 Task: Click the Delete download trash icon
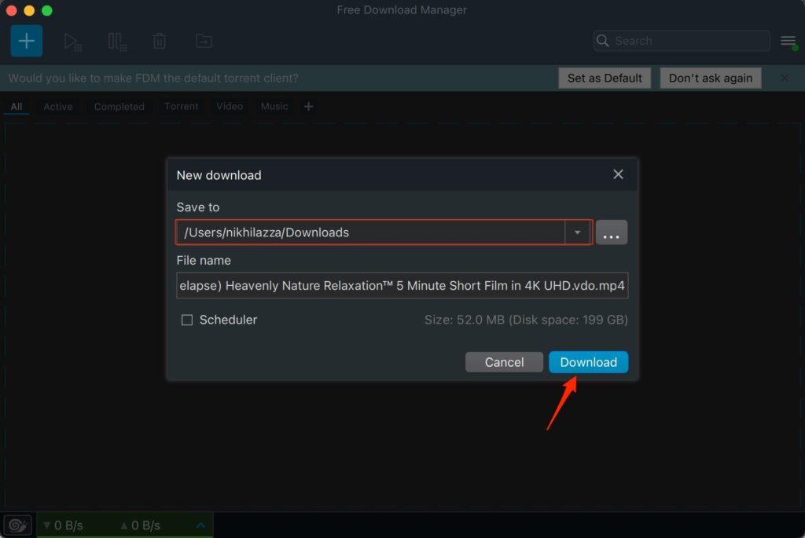(160, 40)
